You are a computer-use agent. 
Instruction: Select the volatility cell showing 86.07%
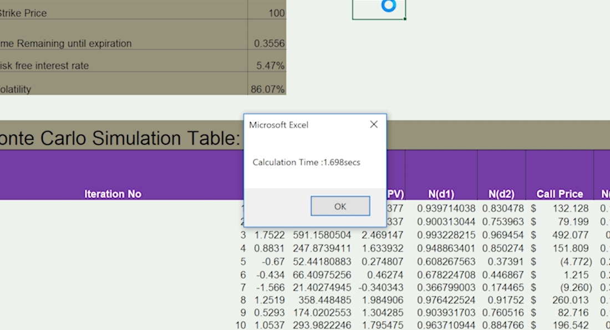tap(267, 89)
